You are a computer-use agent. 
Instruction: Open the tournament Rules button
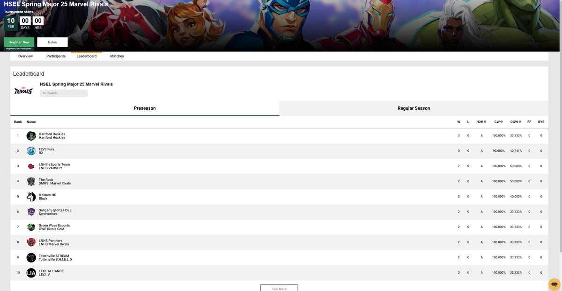pos(52,42)
